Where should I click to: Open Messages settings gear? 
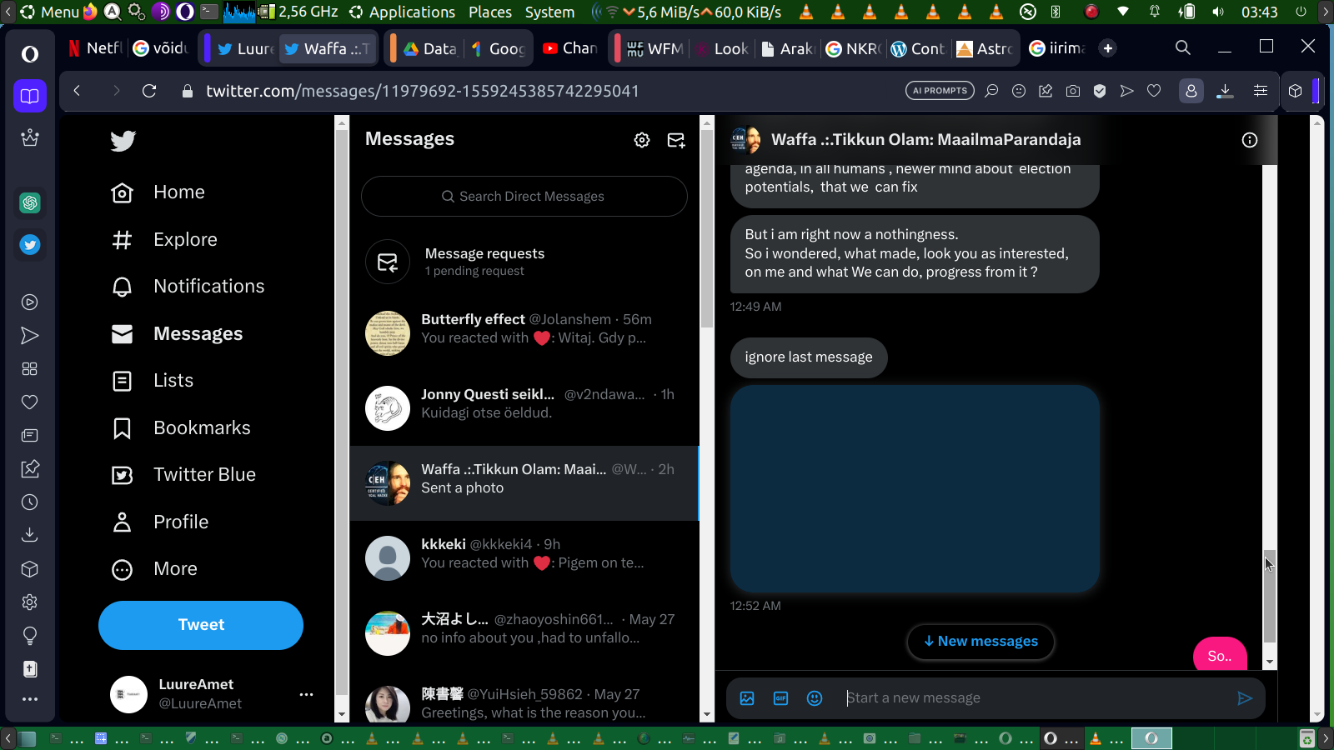coord(642,140)
